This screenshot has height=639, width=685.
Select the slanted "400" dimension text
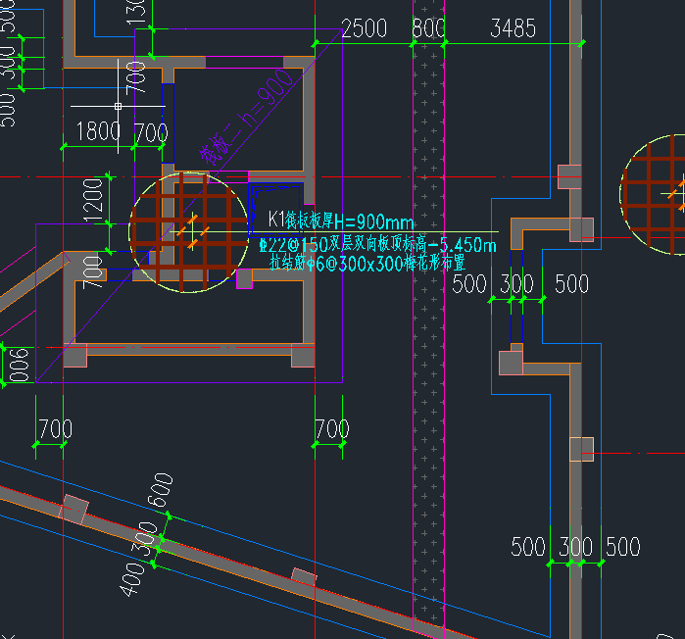tap(132, 579)
